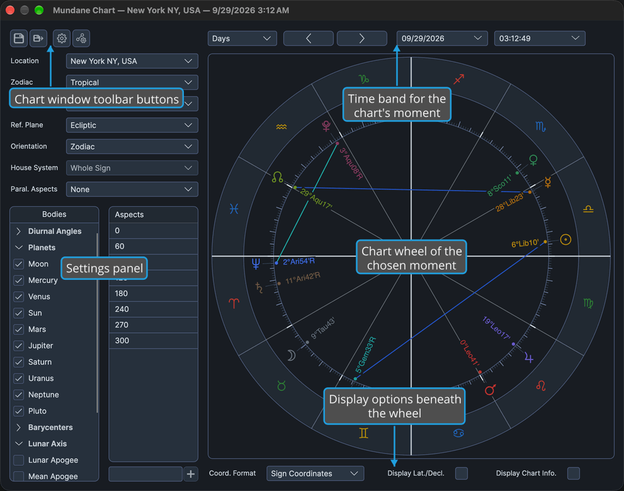This screenshot has width=624, height=491.
Task: Click the Bodies list scrollbar
Action: pyautogui.click(x=97, y=323)
